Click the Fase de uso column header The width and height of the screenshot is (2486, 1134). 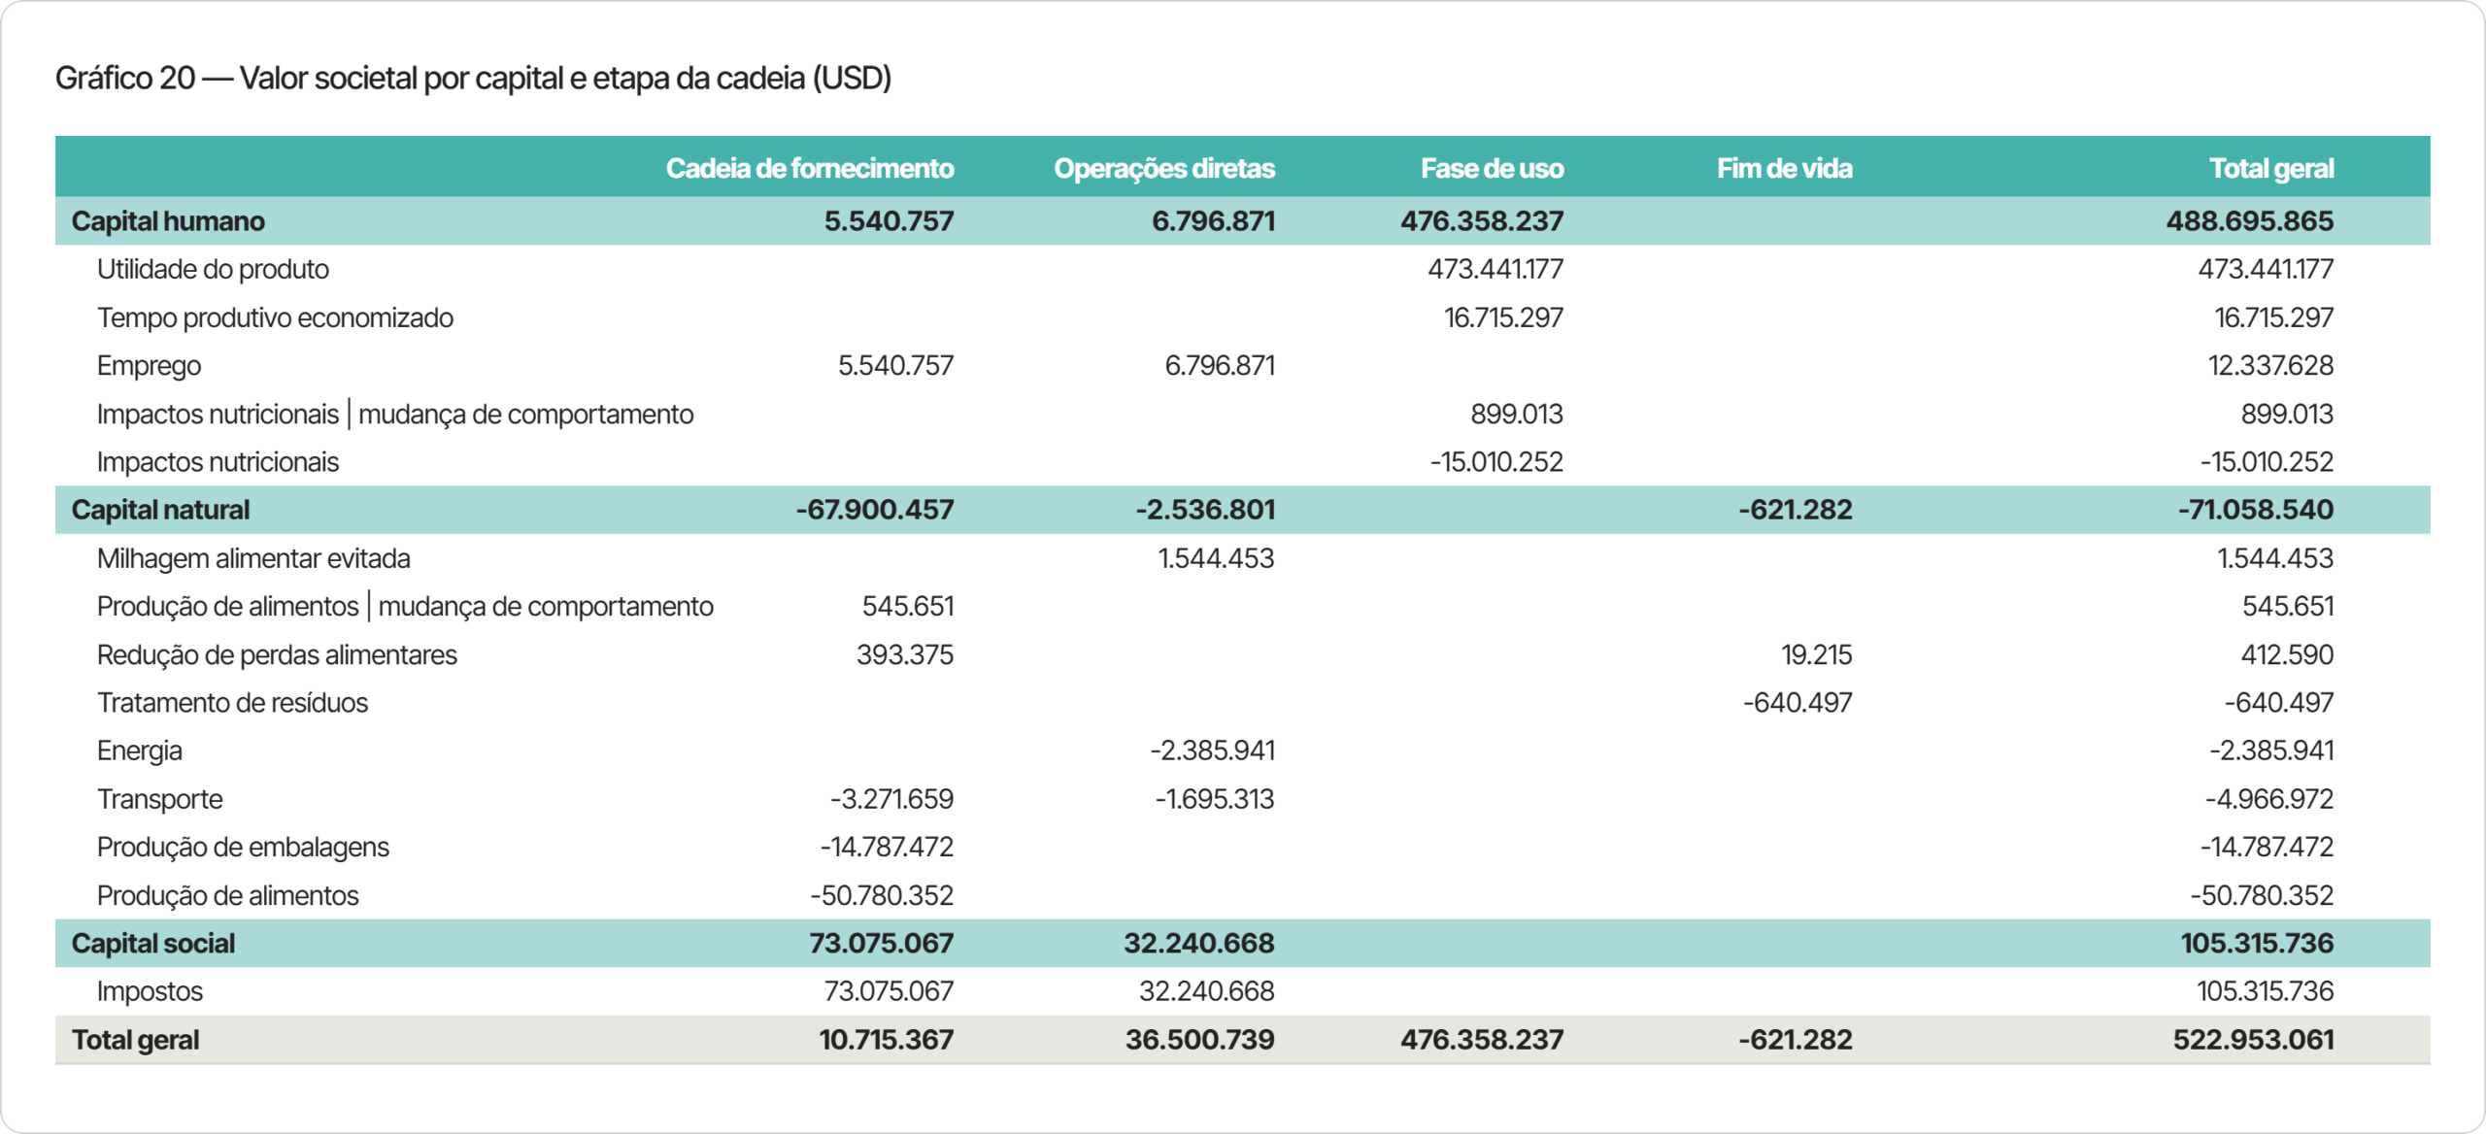[x=1493, y=169]
